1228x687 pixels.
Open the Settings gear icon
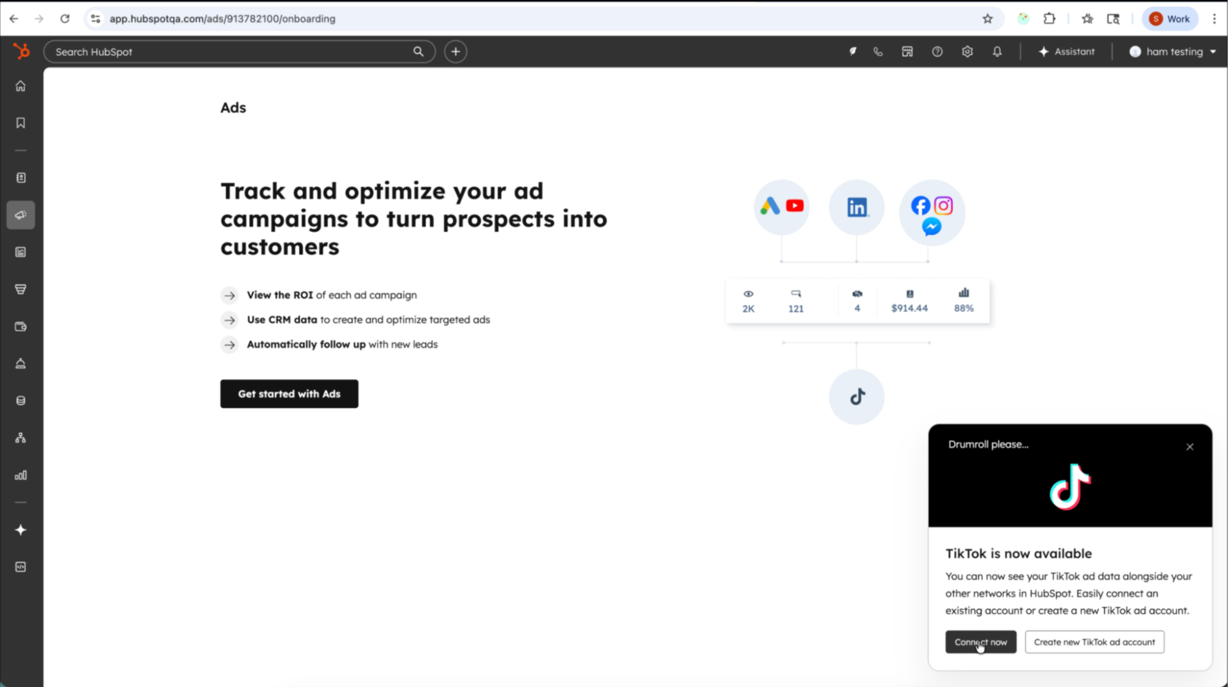pos(967,52)
